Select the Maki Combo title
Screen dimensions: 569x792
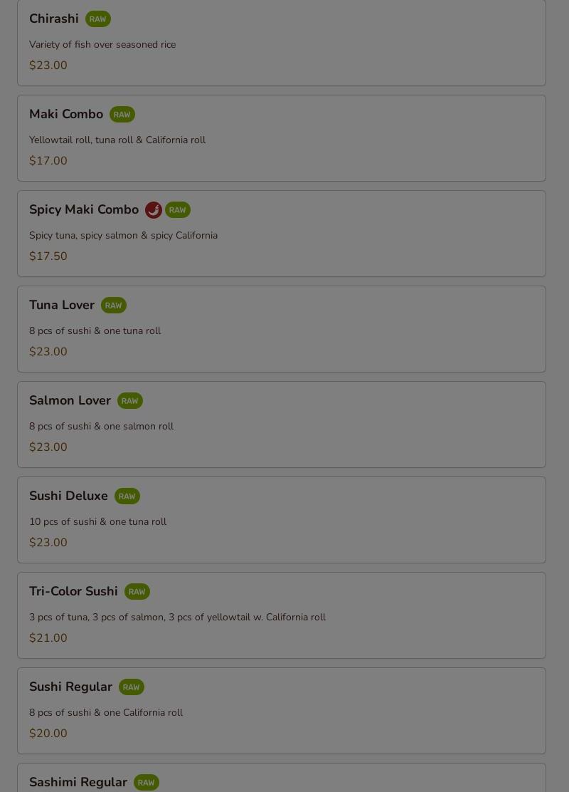[x=66, y=114]
